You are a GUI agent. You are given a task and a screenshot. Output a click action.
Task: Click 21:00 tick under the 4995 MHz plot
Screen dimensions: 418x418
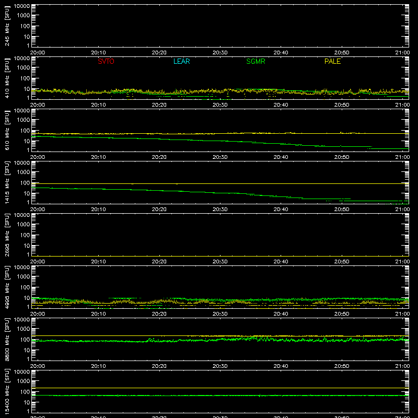[x=402, y=314]
